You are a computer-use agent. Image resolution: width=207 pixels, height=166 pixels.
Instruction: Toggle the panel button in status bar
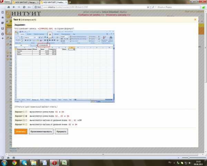coord(3,158)
